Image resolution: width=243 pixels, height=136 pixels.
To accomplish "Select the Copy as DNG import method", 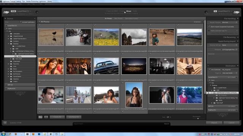I will (112, 11).
